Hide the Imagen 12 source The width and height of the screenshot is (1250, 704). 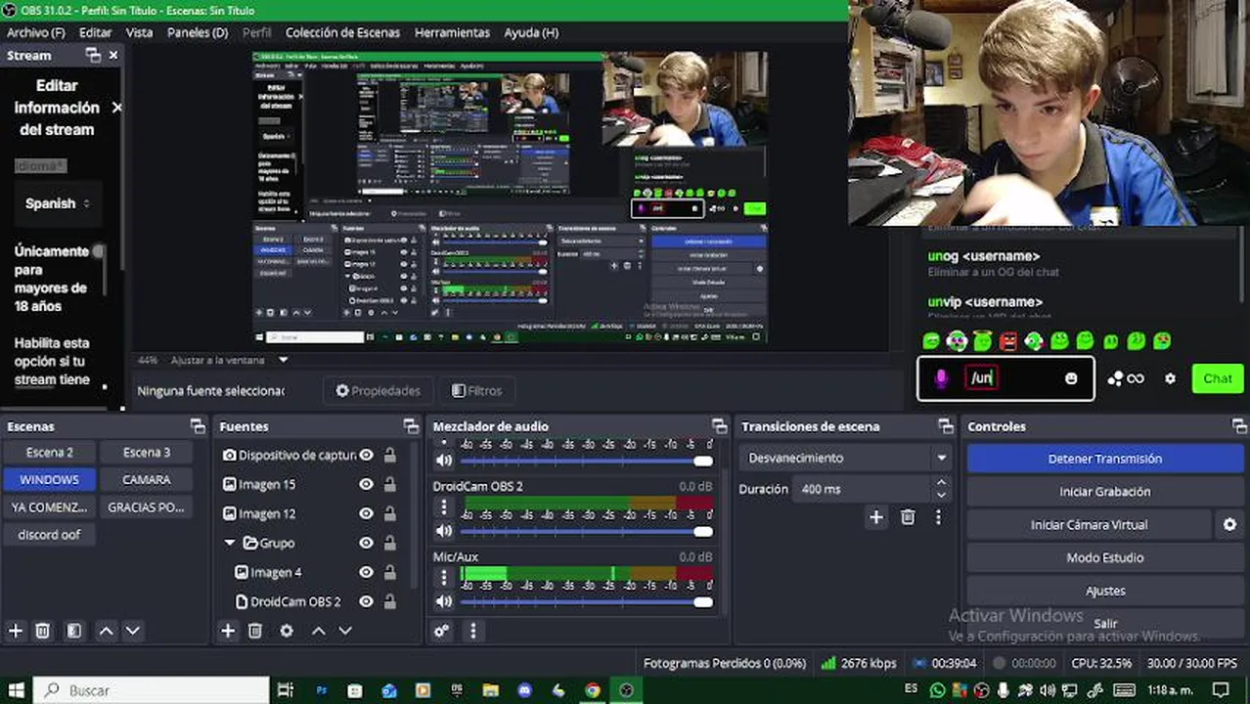pyautogui.click(x=366, y=514)
